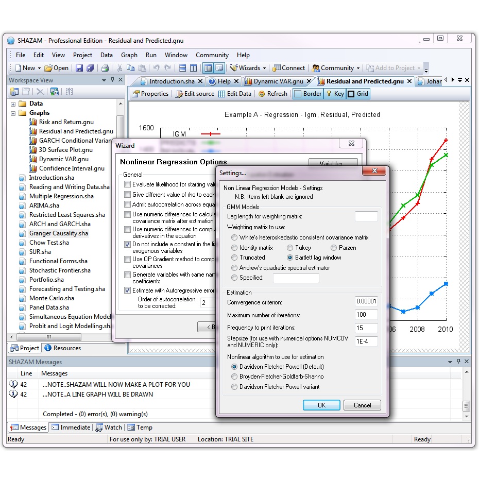Viewport: 479px width, 479px height.
Task: Switch to the Immediate tab
Action: click(x=71, y=427)
